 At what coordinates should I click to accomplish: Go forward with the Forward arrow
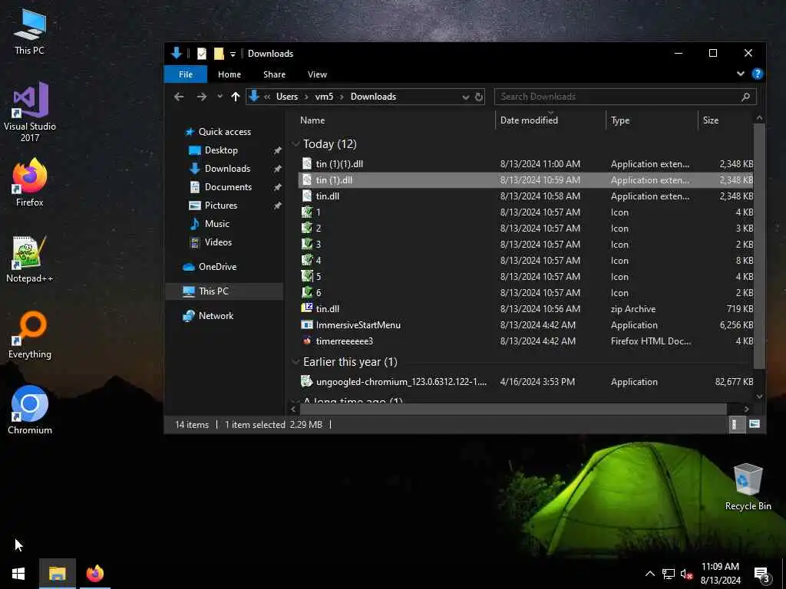coord(202,97)
